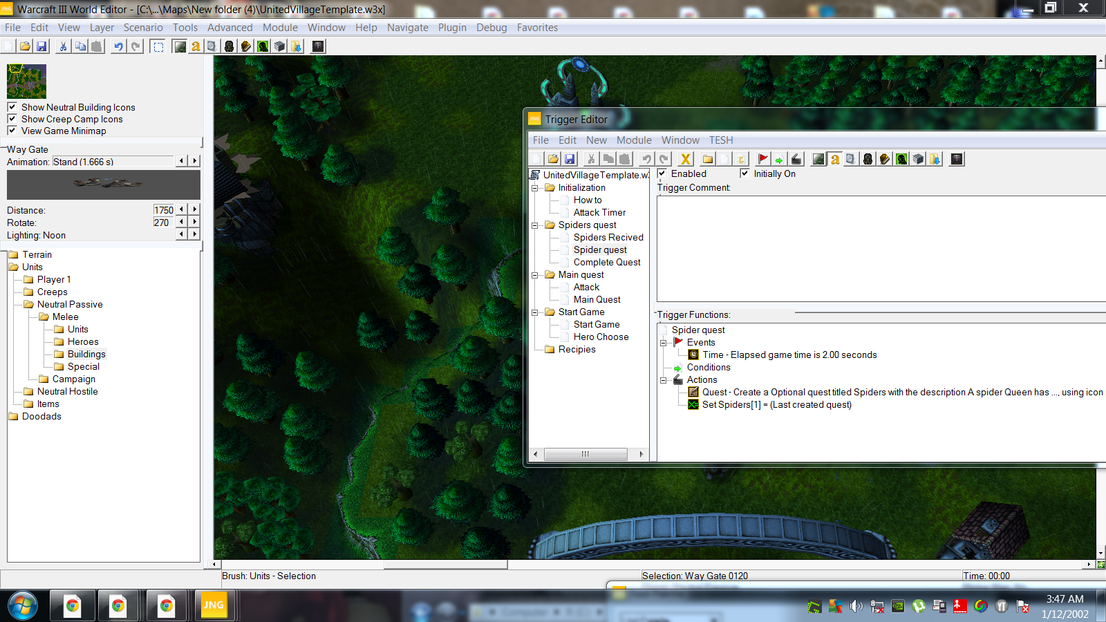The width and height of the screenshot is (1106, 622).
Task: Cut selection with the main toolbar scissors icon
Action: [x=63, y=46]
